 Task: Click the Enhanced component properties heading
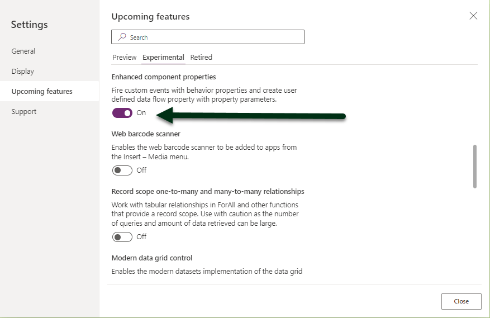pos(164,77)
